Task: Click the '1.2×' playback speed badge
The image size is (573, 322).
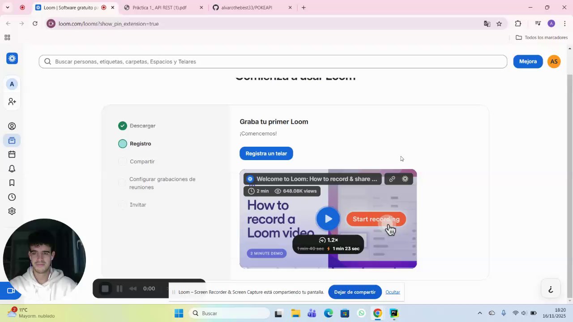Action: point(328,240)
